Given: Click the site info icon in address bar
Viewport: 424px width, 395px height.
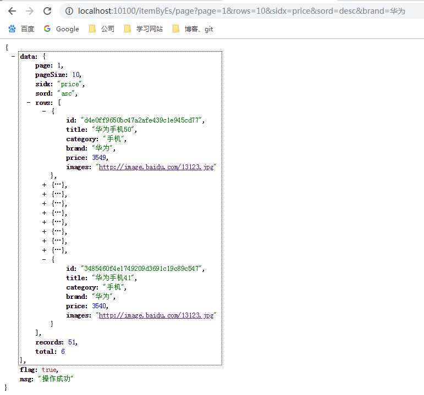Looking at the screenshot, I should (69, 11).
